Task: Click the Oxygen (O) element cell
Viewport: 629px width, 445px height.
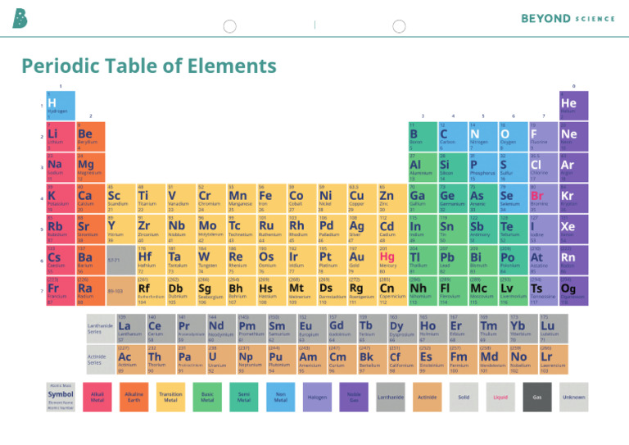Action: pos(514,137)
